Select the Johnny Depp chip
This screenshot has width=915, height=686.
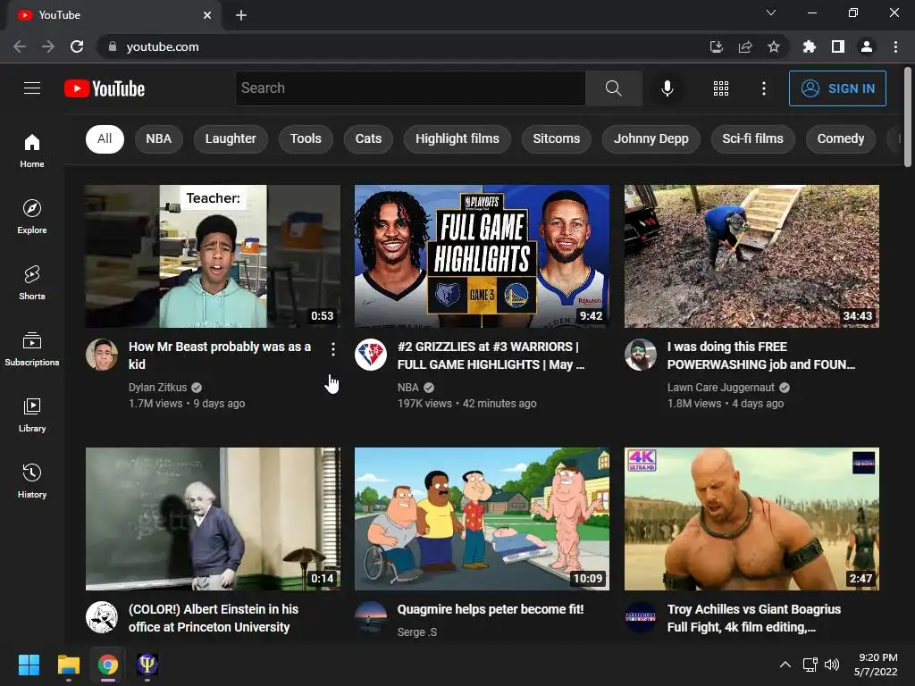651,138
